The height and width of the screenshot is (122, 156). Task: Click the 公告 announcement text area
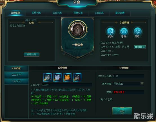tap(32, 38)
